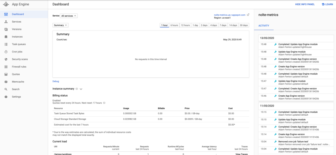Screen dimensions: 336x155
Task: Open the All services dropdown
Action: tap(69, 16)
